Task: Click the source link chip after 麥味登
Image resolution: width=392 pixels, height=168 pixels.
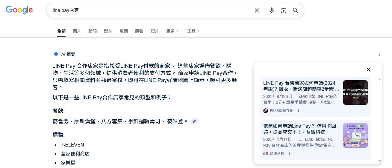Action: click(194, 121)
